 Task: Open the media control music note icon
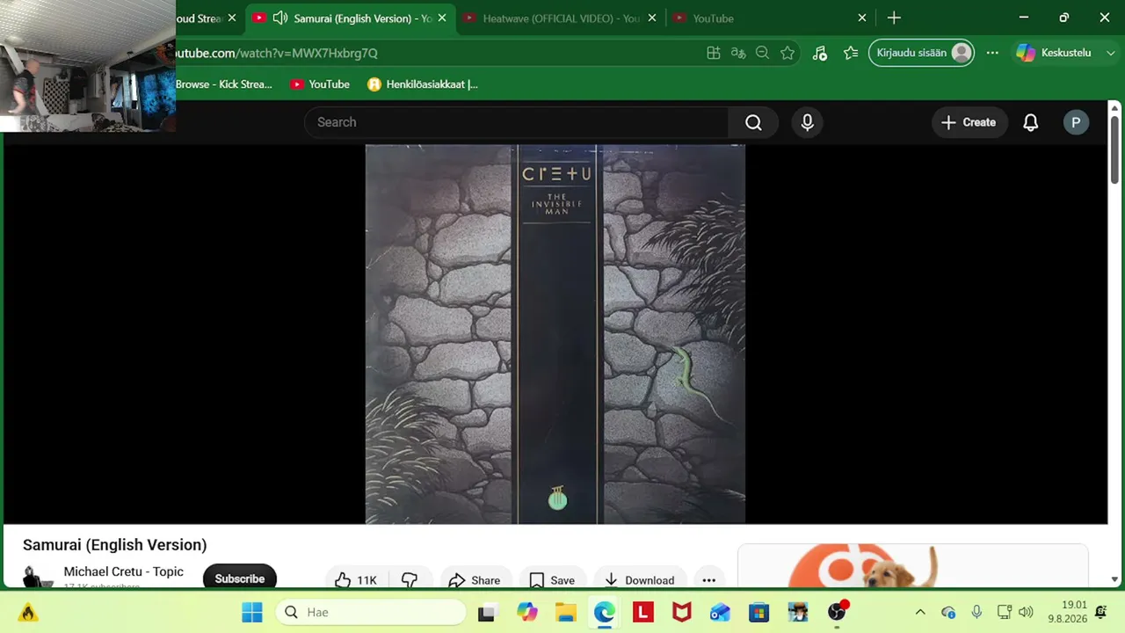[820, 53]
